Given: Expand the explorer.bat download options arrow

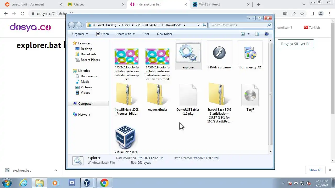Looking at the screenshot, I should (x=56, y=170).
